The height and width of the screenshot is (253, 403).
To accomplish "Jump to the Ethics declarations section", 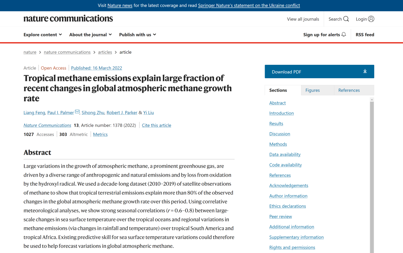I will (287, 206).
